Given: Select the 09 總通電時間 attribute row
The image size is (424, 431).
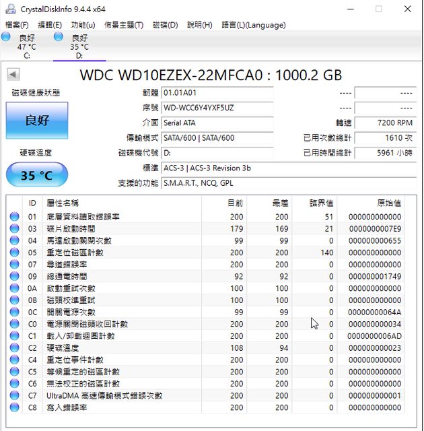Looking at the screenshot, I should [x=202, y=276].
